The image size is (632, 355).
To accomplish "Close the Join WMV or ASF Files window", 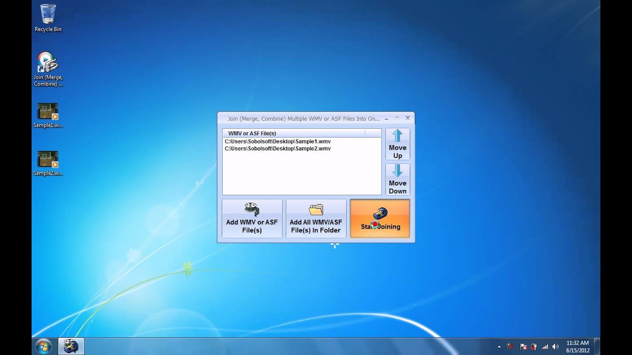I will point(407,118).
